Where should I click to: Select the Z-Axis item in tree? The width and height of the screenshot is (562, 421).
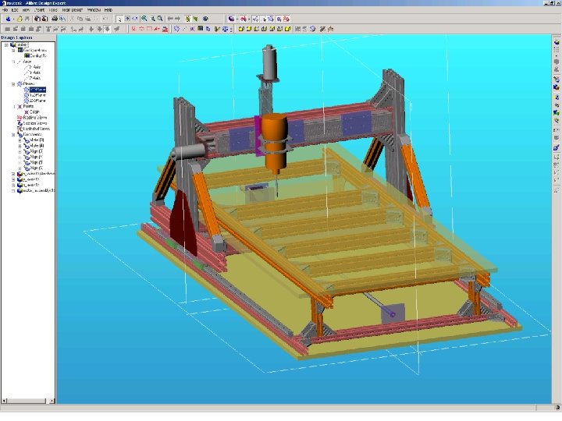tap(35, 78)
